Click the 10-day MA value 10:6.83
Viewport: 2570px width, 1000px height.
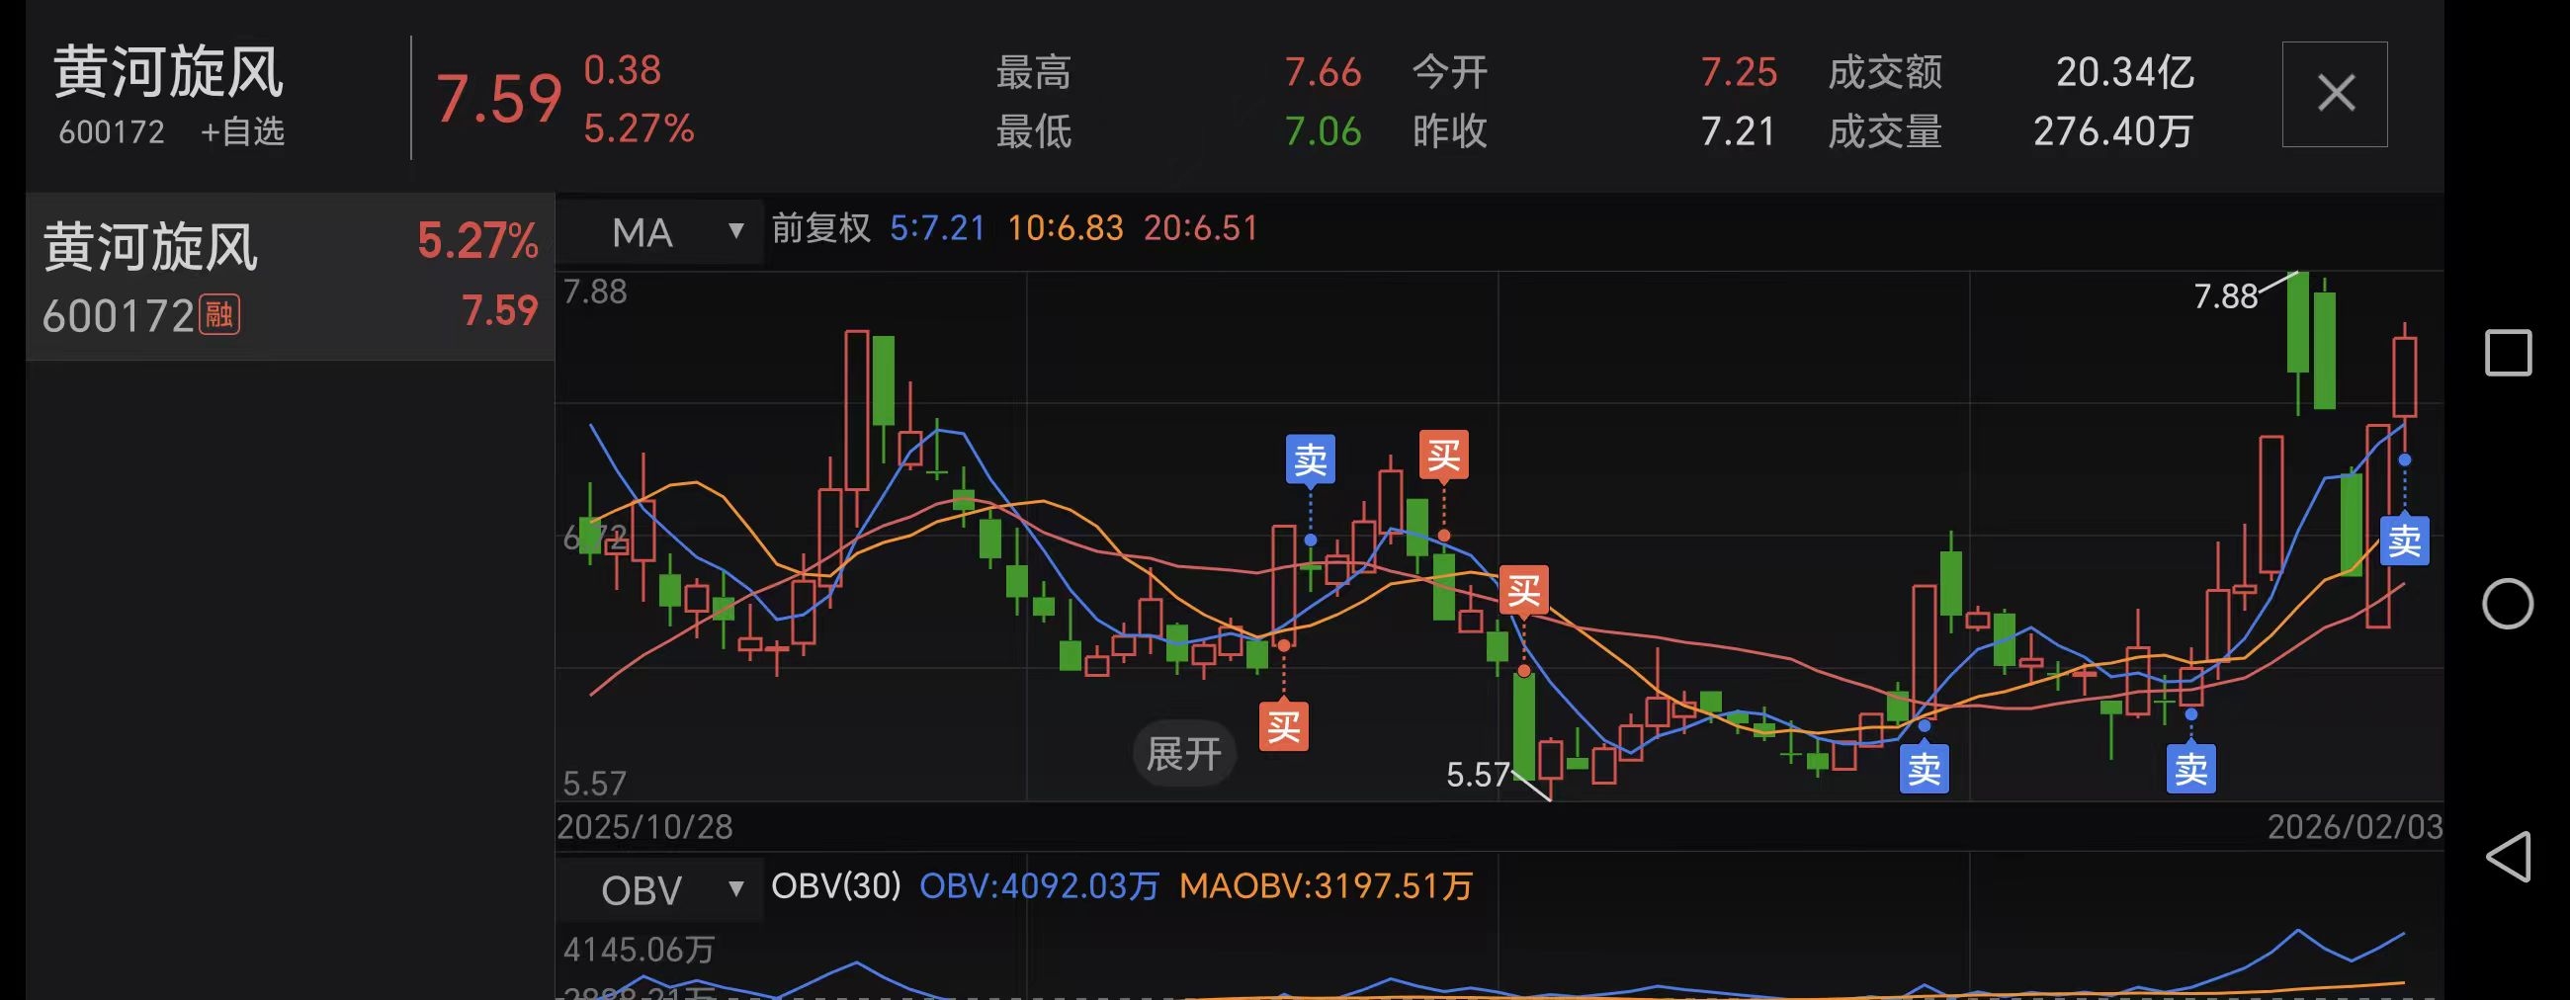[1065, 228]
